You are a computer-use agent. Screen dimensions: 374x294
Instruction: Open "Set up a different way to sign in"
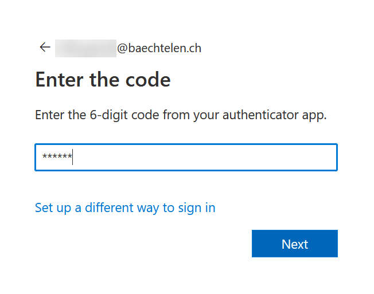pyautogui.click(x=125, y=207)
